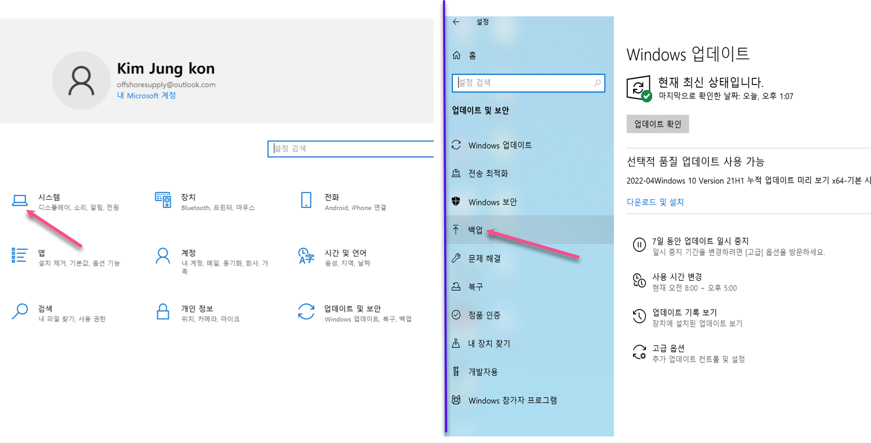The image size is (871, 443).
Task: Open the 계정 category label
Action: point(188,253)
